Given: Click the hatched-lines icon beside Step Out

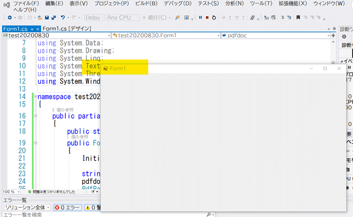Looking at the screenshot, I should click(252, 17).
